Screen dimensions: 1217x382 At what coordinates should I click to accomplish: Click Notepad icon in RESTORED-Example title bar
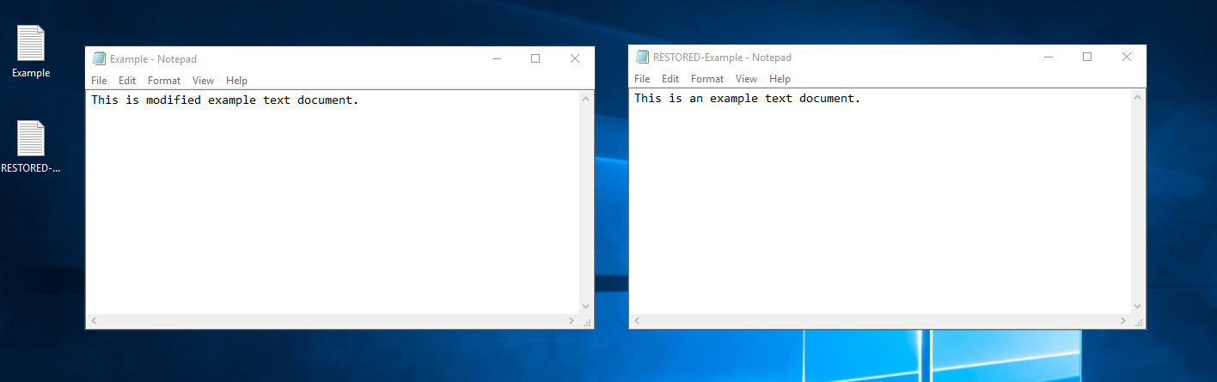click(x=642, y=58)
